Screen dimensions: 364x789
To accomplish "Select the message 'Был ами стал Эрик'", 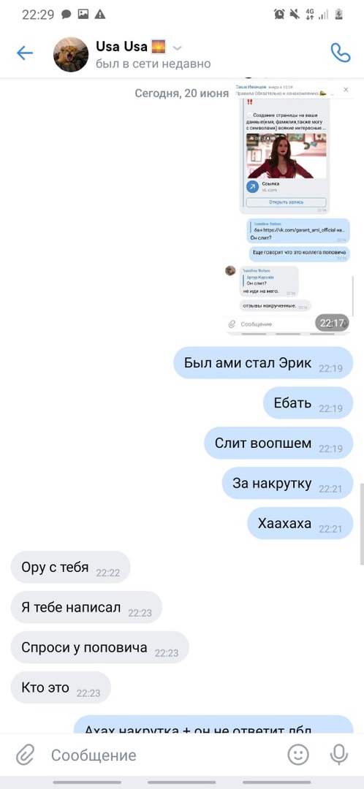I will pyautogui.click(x=263, y=363).
